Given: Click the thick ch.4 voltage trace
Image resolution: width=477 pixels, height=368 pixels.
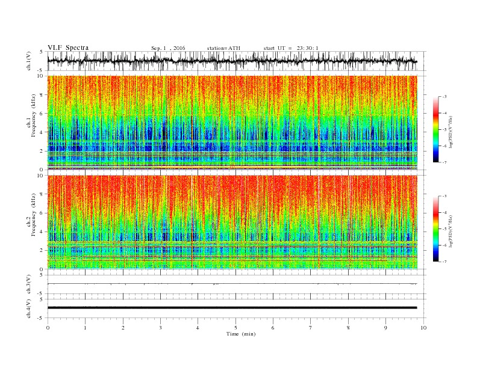Looking at the screenshot, I should [x=232, y=308].
